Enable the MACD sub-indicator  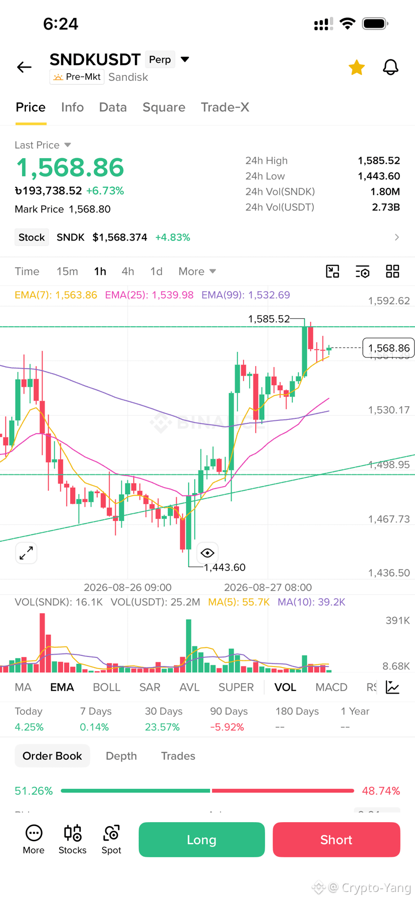(x=331, y=687)
